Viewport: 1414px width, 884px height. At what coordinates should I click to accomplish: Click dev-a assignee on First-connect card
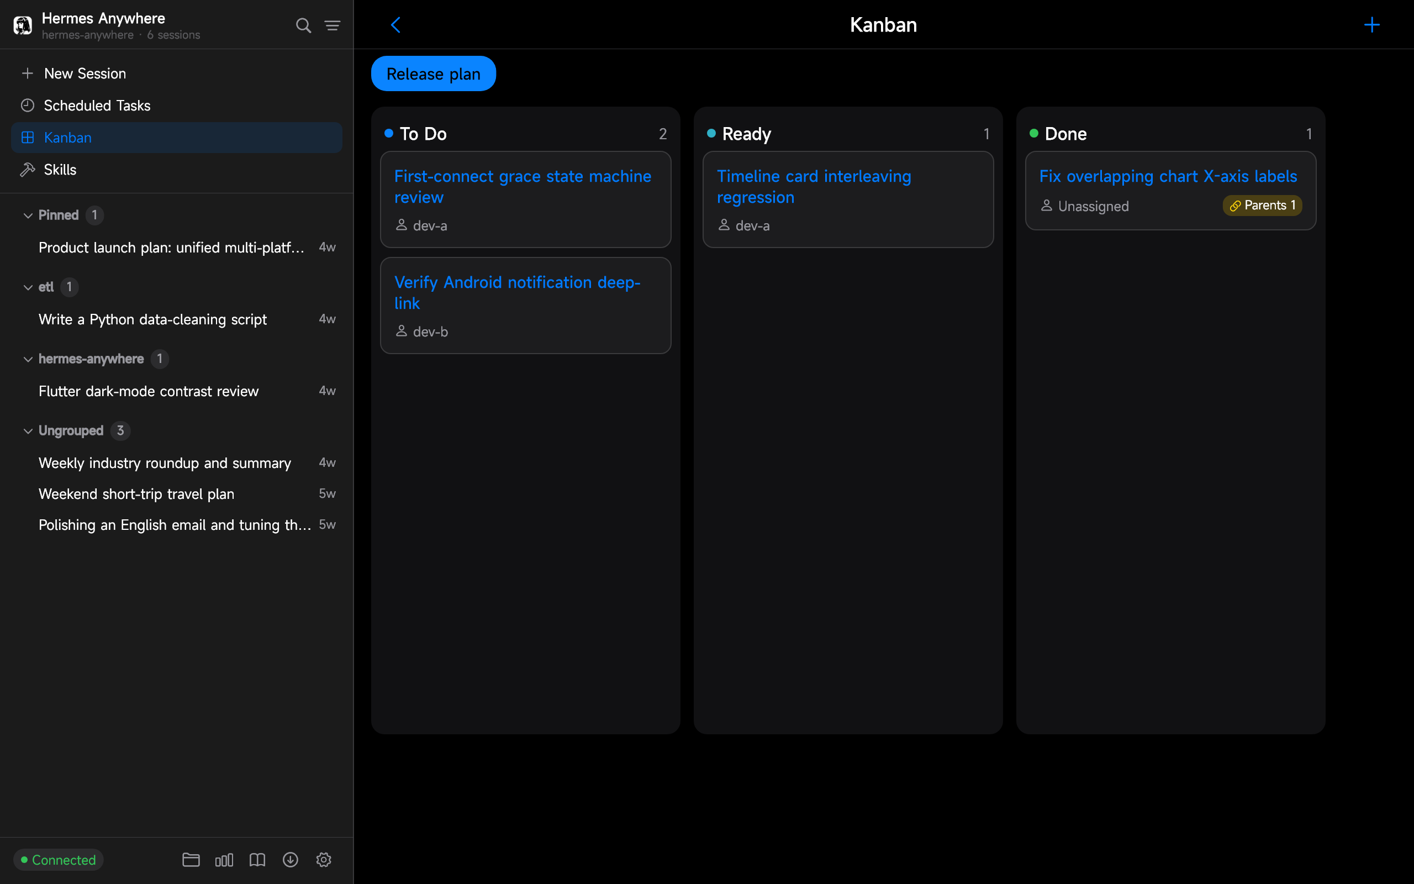(x=421, y=225)
